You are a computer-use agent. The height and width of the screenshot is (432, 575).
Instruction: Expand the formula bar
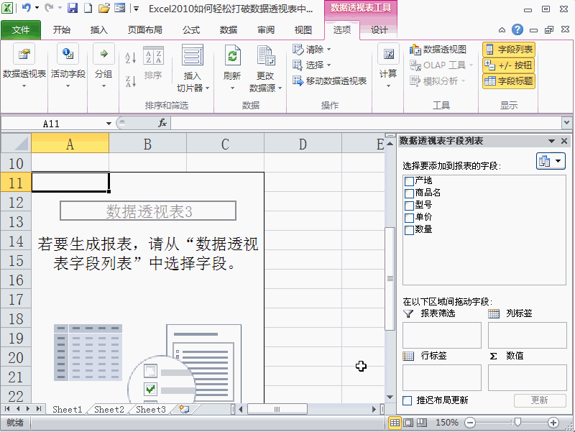567,123
